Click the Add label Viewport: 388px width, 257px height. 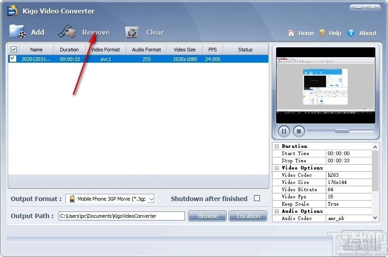pyautogui.click(x=37, y=32)
